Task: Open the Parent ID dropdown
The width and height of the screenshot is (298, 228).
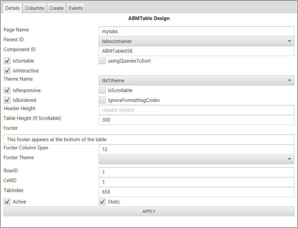Action: click(196, 41)
